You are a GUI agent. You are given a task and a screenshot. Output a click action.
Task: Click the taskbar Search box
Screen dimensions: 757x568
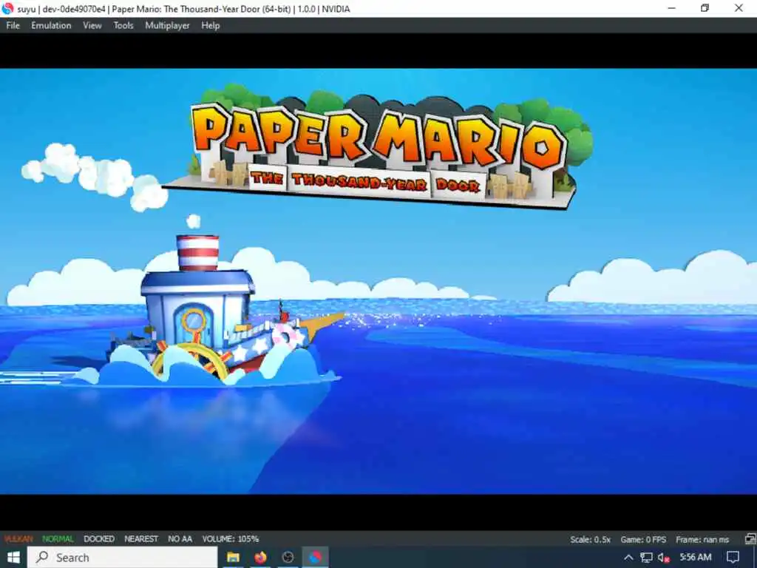coord(122,558)
